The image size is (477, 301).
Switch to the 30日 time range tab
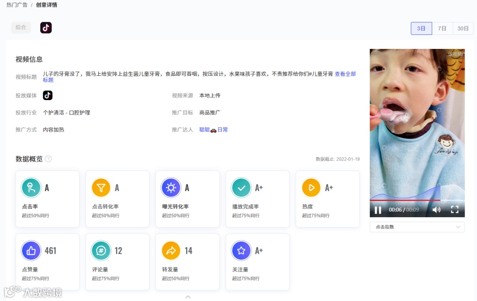[463, 28]
